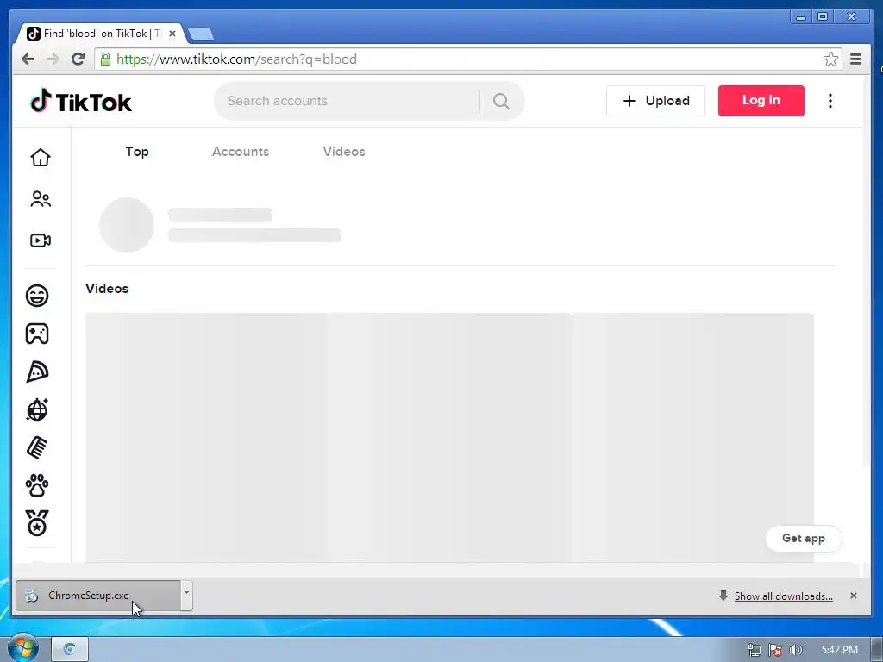Viewport: 883px width, 662px height.
Task: Bookmark page with the star icon
Action: click(830, 59)
